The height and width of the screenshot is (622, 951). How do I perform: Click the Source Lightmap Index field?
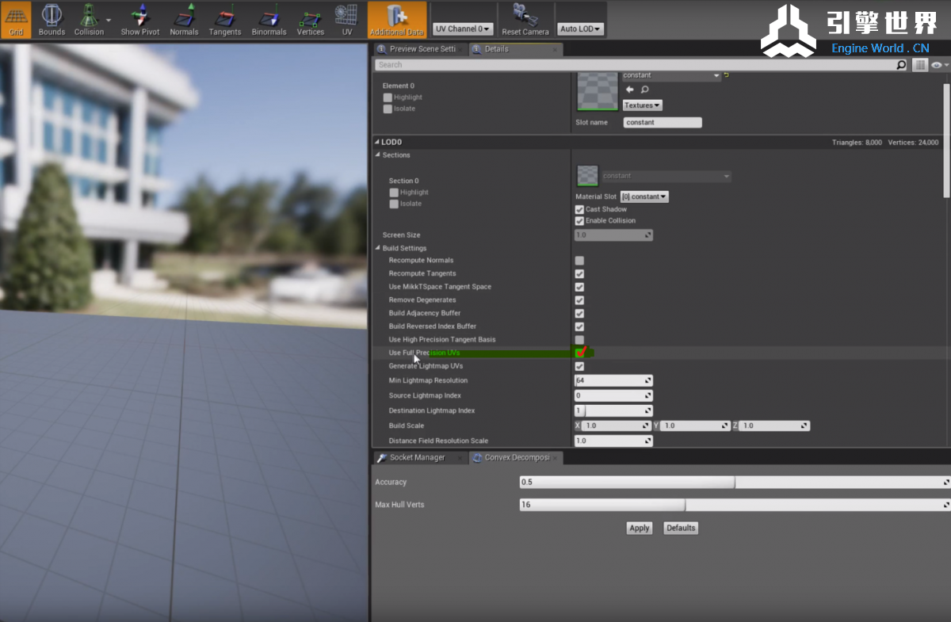coord(613,395)
